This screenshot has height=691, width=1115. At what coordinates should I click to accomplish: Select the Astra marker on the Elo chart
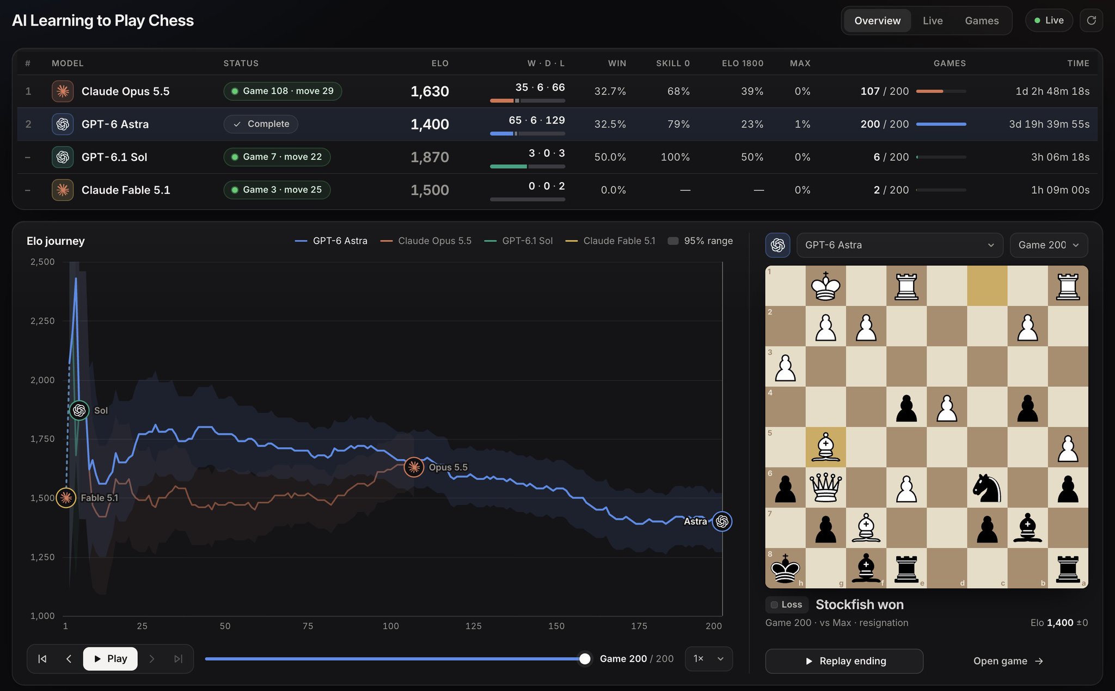click(722, 521)
